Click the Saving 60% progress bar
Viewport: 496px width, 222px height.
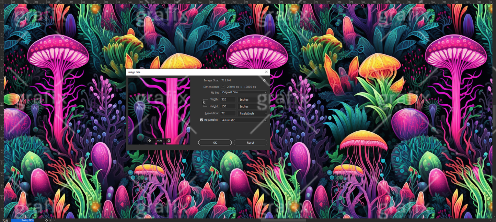(23, 220)
